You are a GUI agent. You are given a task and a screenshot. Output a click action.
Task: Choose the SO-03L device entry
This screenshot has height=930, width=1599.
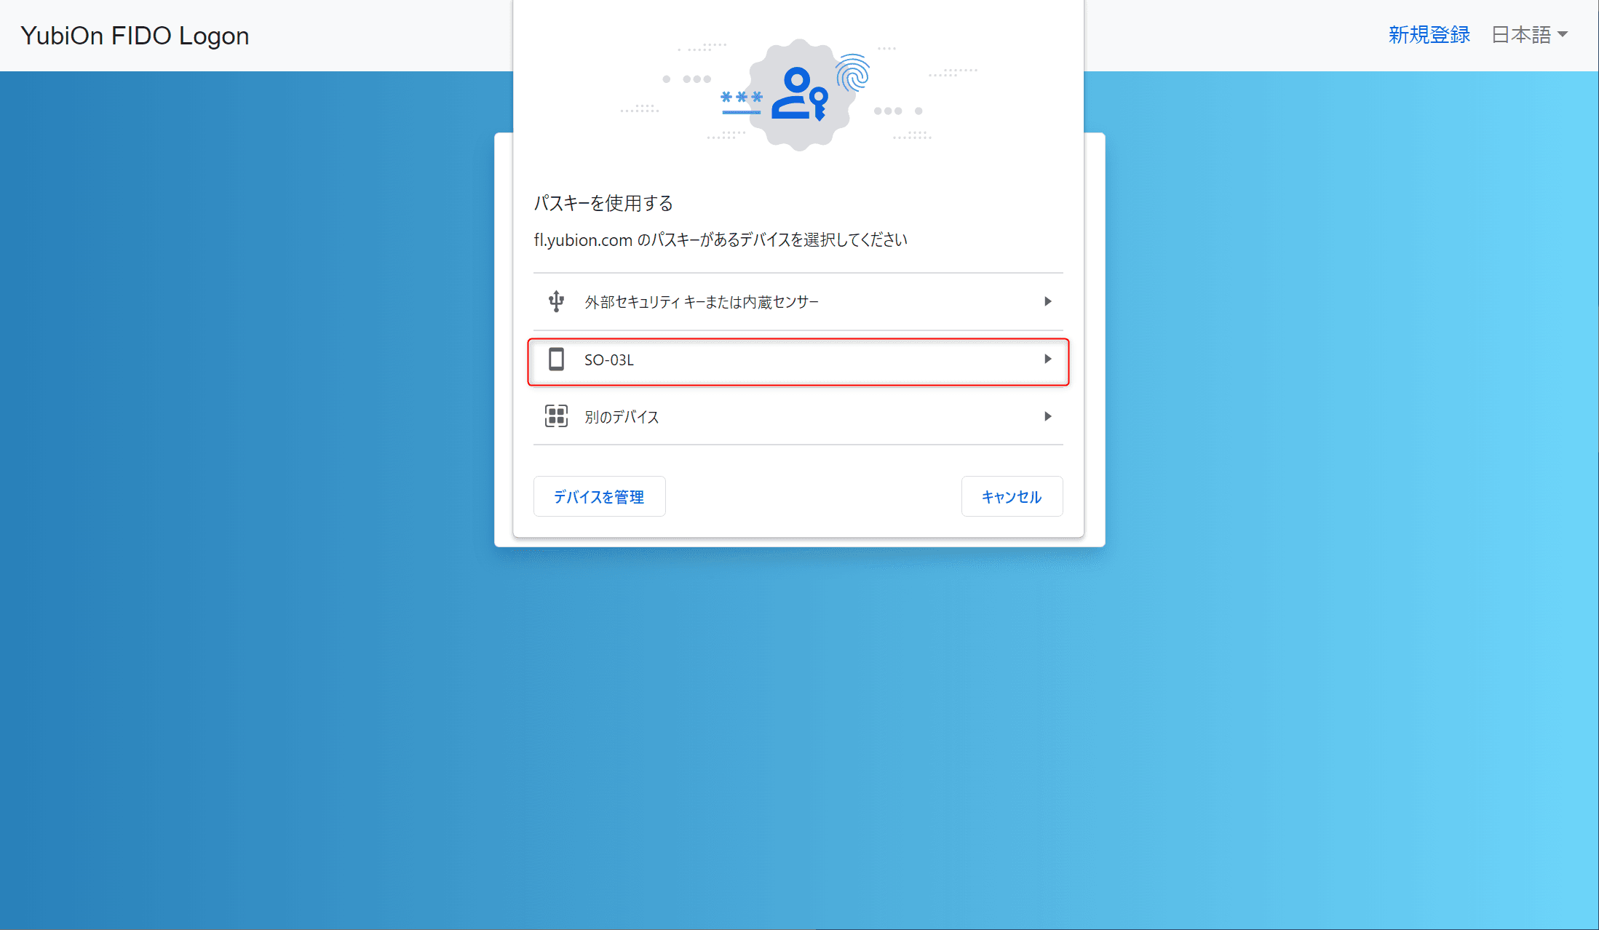(x=798, y=362)
